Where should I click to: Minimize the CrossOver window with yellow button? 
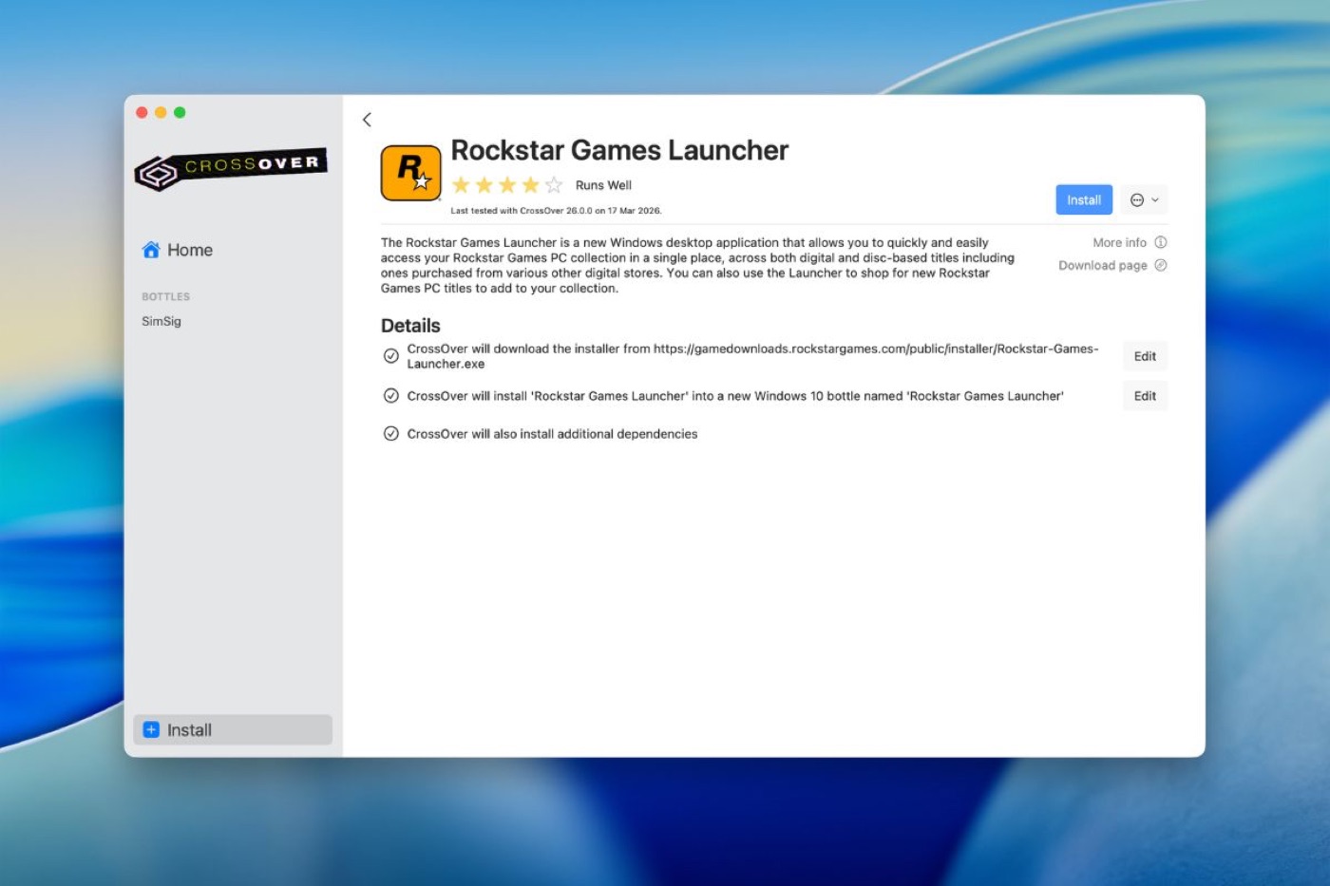161,112
